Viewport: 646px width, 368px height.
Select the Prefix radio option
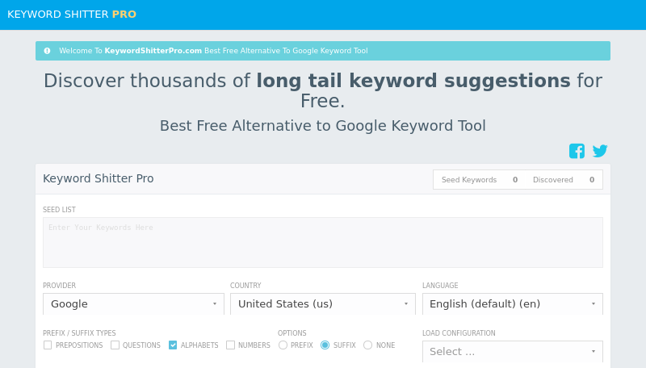283,345
